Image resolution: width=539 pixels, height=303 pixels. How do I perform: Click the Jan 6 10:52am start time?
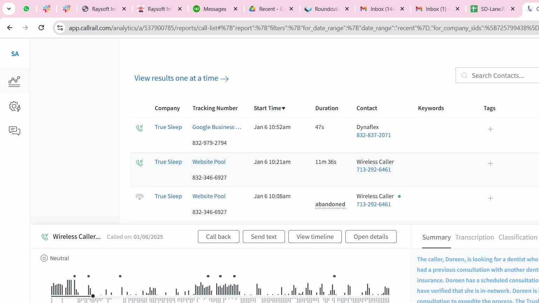tap(272, 127)
